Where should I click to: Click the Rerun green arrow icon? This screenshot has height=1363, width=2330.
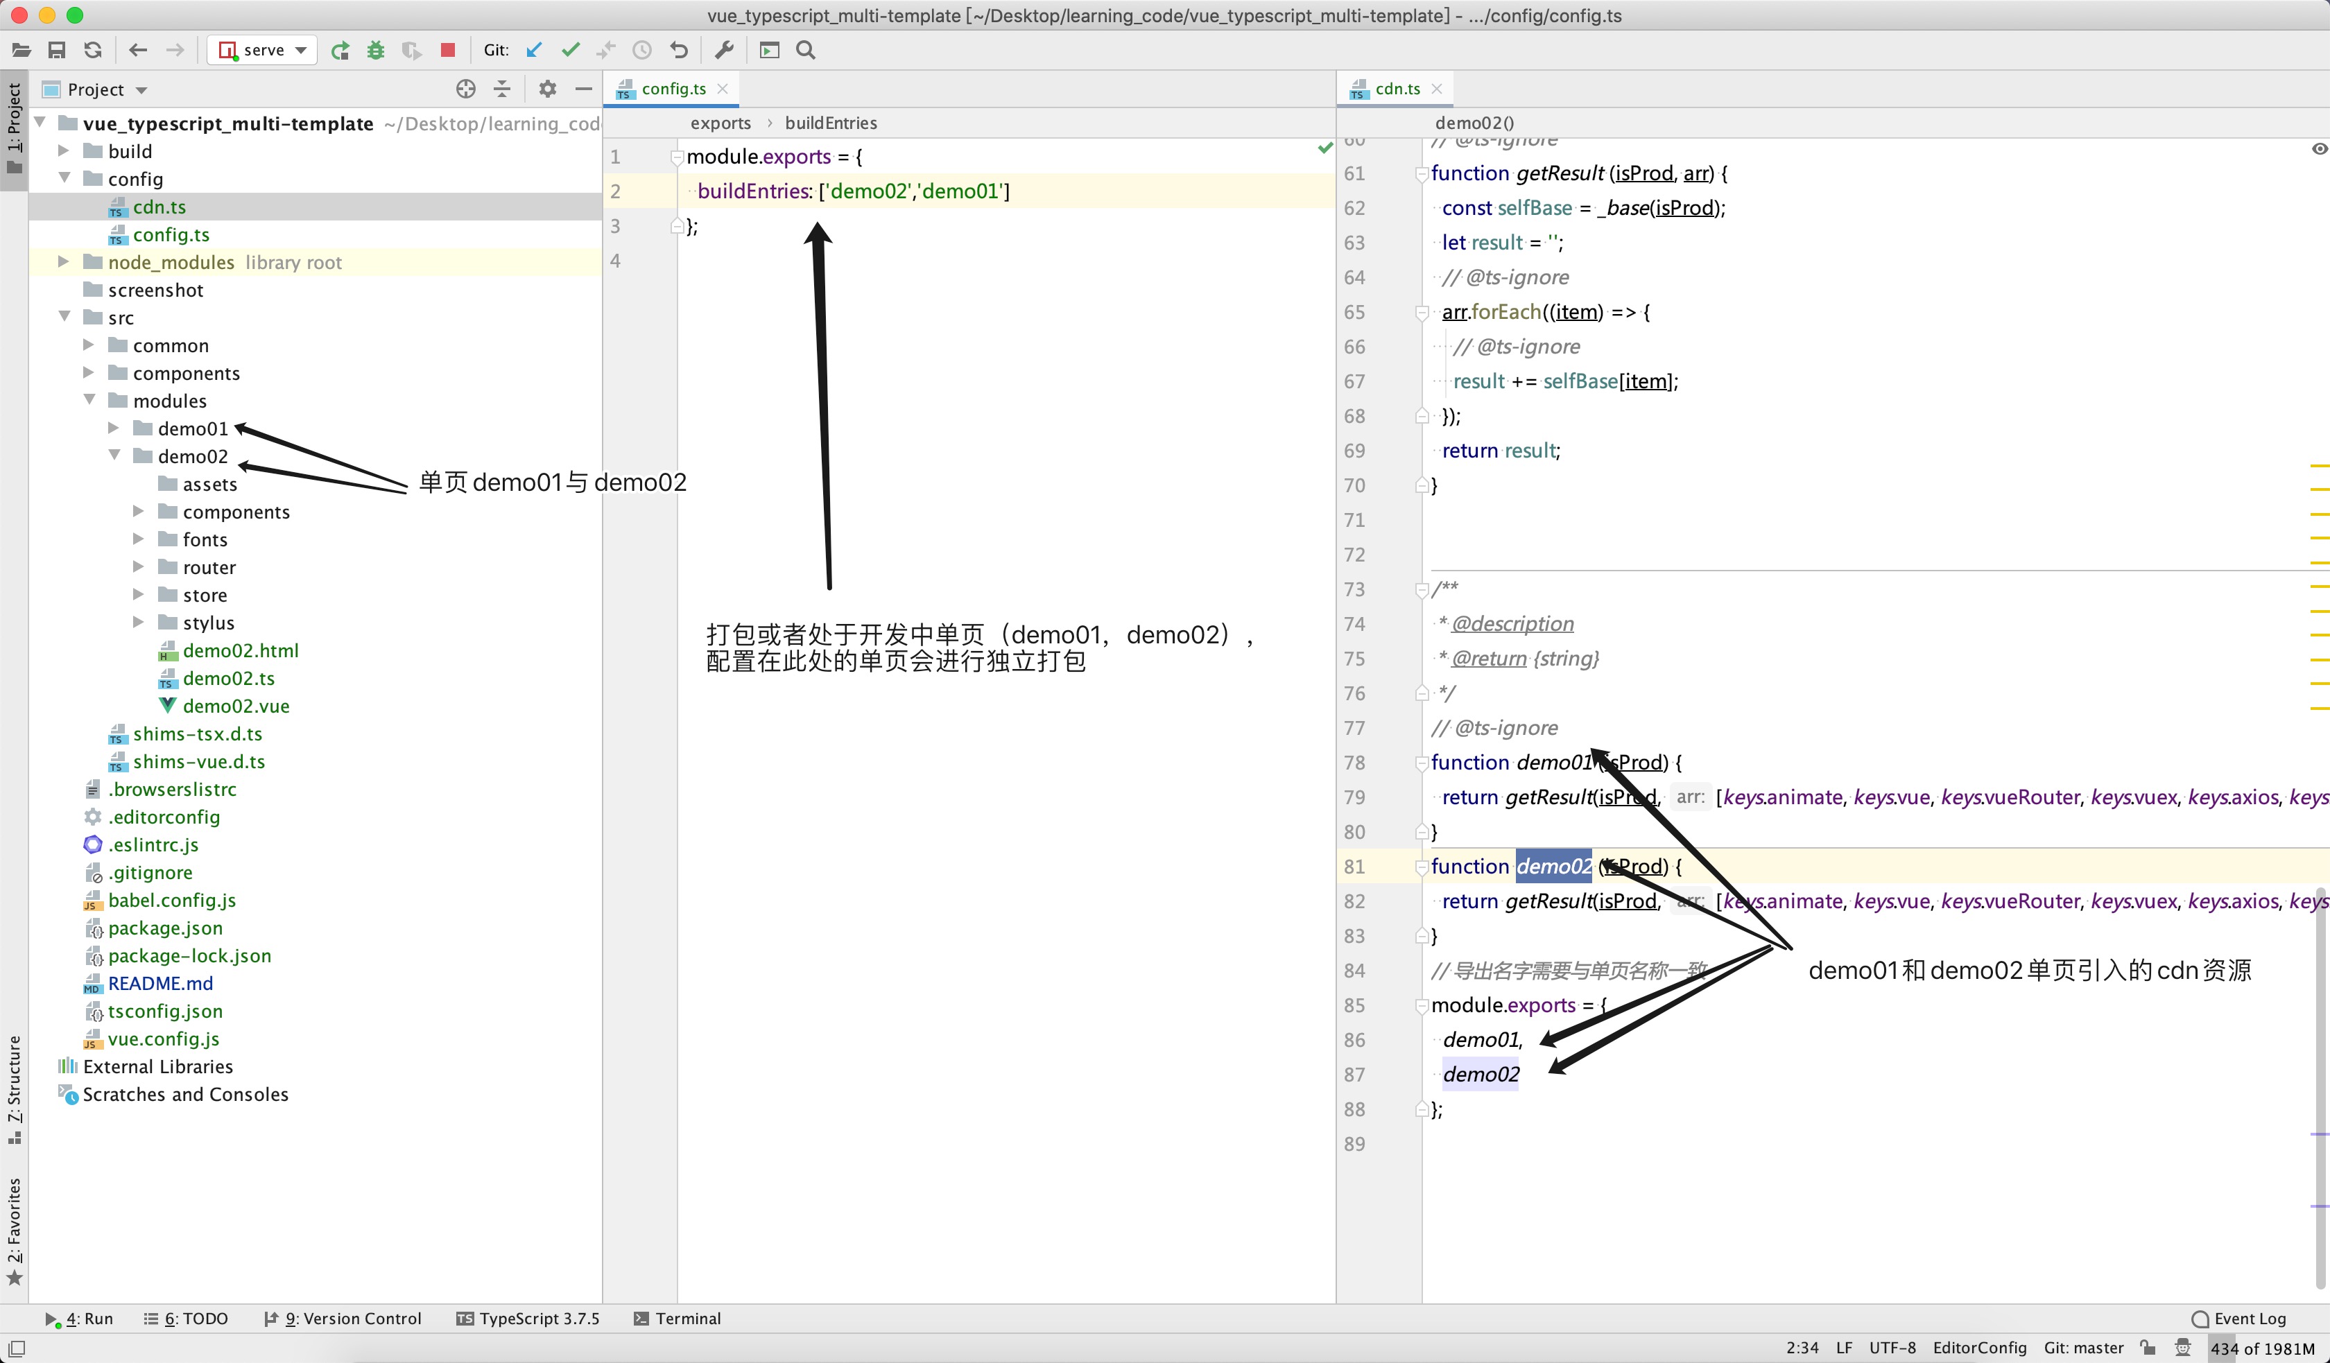(x=340, y=50)
